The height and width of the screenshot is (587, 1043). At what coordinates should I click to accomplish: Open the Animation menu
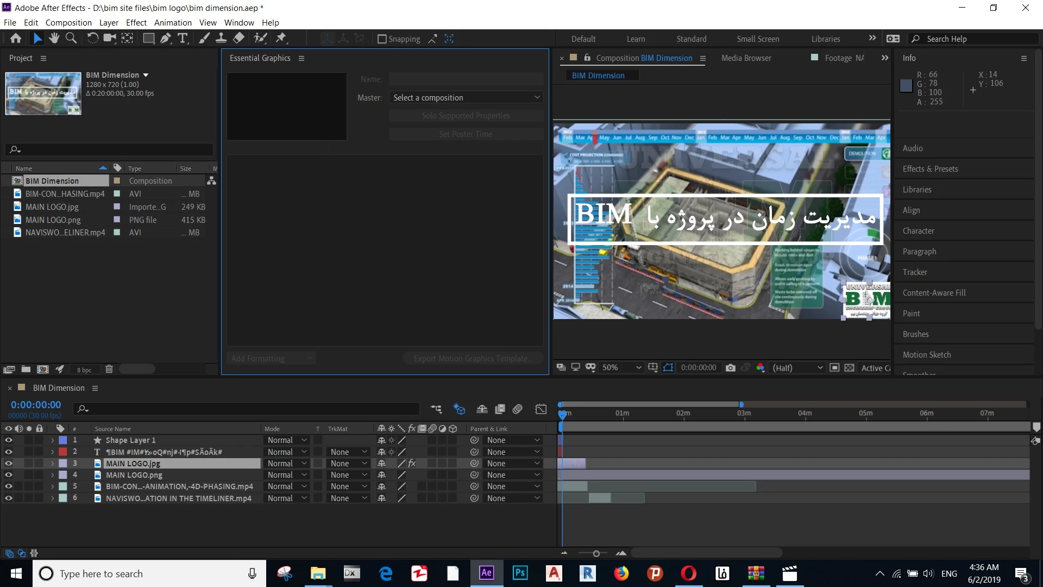tap(173, 23)
